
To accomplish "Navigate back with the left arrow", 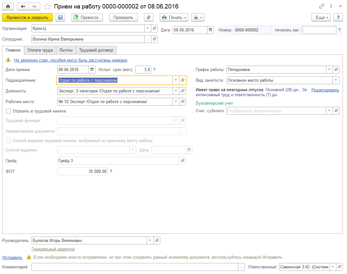I will click(23, 6).
